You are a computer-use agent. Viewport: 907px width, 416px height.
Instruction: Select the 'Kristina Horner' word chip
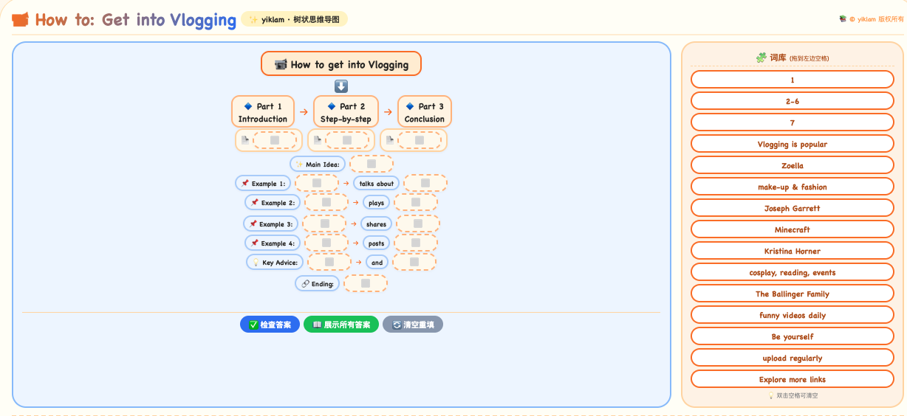click(x=793, y=251)
